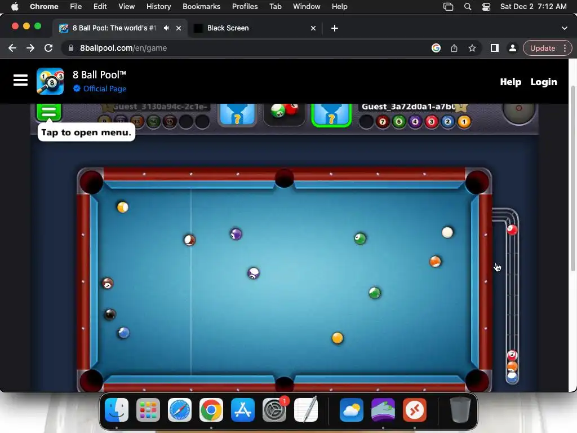Open the Bookmarks menu
This screenshot has width=577, height=433.
(201, 7)
